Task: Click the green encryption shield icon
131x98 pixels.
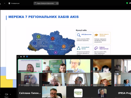Action: (x=127, y=3)
